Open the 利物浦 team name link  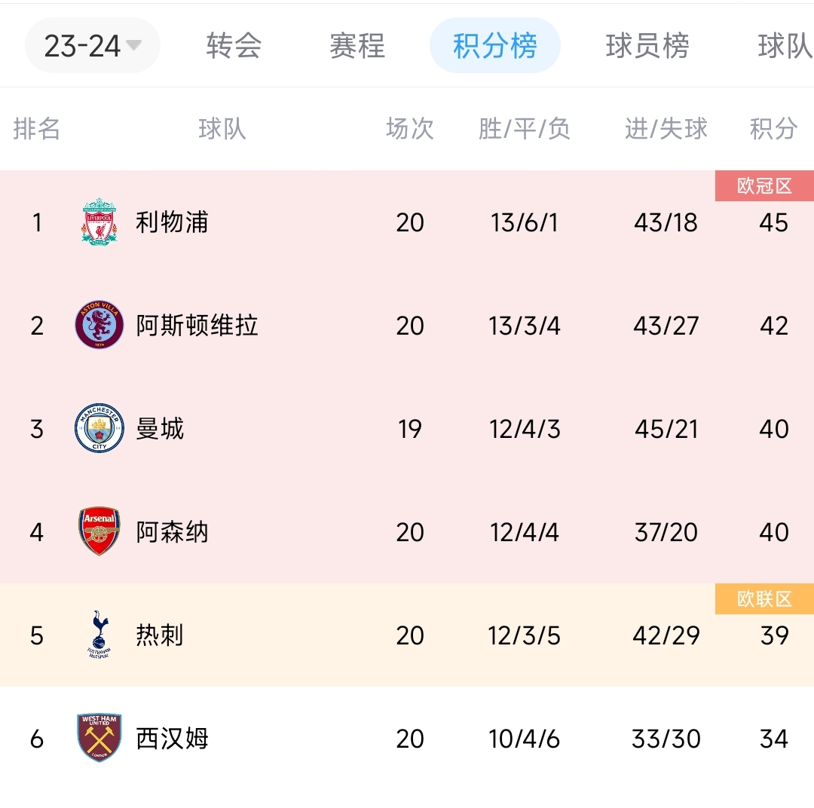tap(172, 222)
